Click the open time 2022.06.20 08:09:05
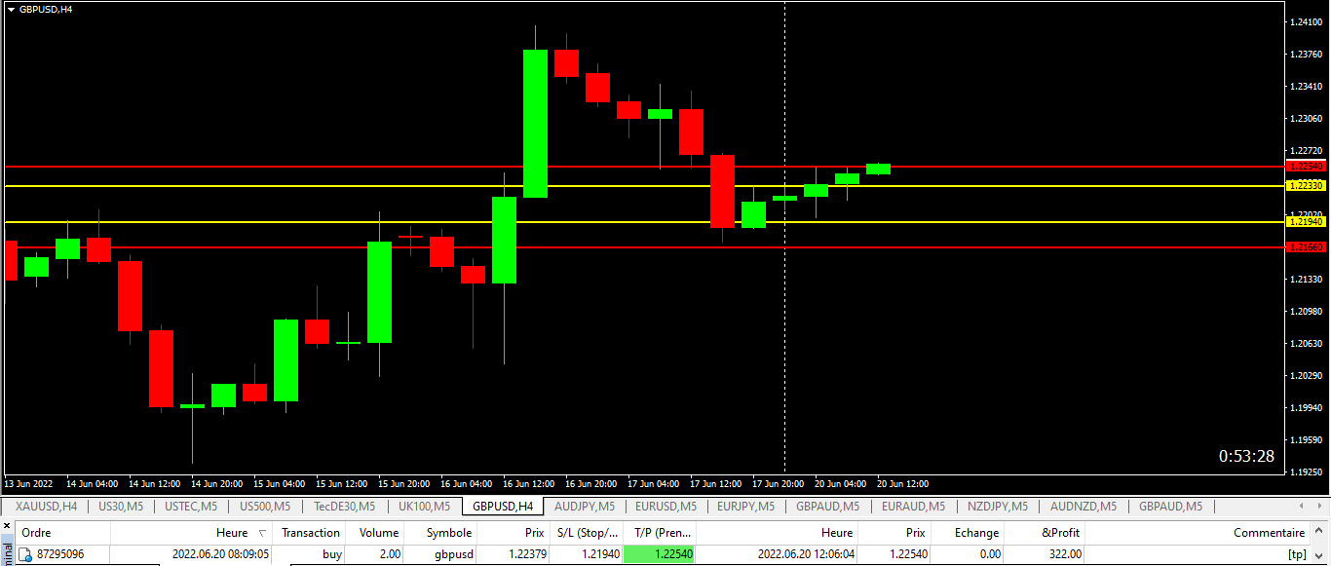Image resolution: width=1331 pixels, height=566 pixels. (220, 554)
